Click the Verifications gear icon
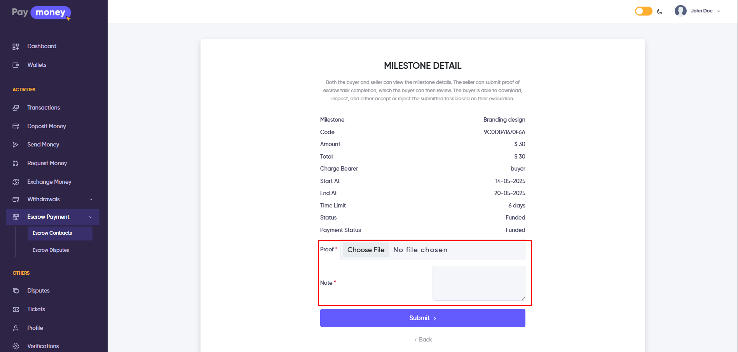Viewport: 738px width, 352px height. tap(16, 346)
